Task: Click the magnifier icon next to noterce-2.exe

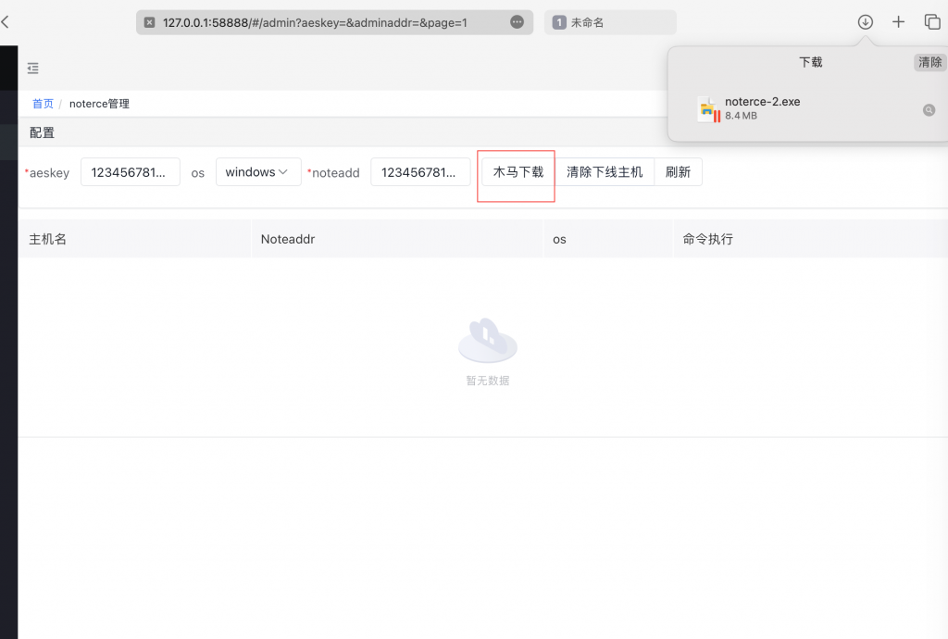Action: 929,109
